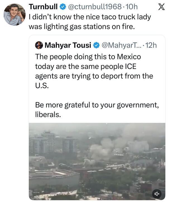Play the smoky city skyline video
This screenshot has height=202, width=169.
[x=97, y=161]
